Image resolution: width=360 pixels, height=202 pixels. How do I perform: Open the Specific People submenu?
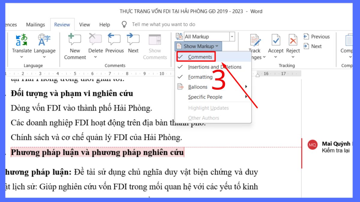click(205, 97)
